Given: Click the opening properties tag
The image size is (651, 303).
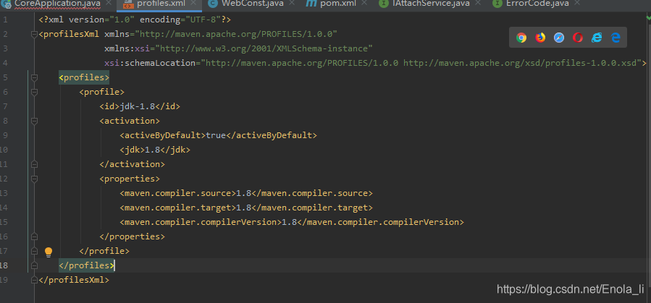Looking at the screenshot, I should coord(130,179).
